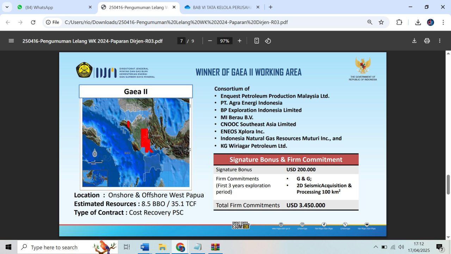Open Task View on taskbar

point(127,247)
